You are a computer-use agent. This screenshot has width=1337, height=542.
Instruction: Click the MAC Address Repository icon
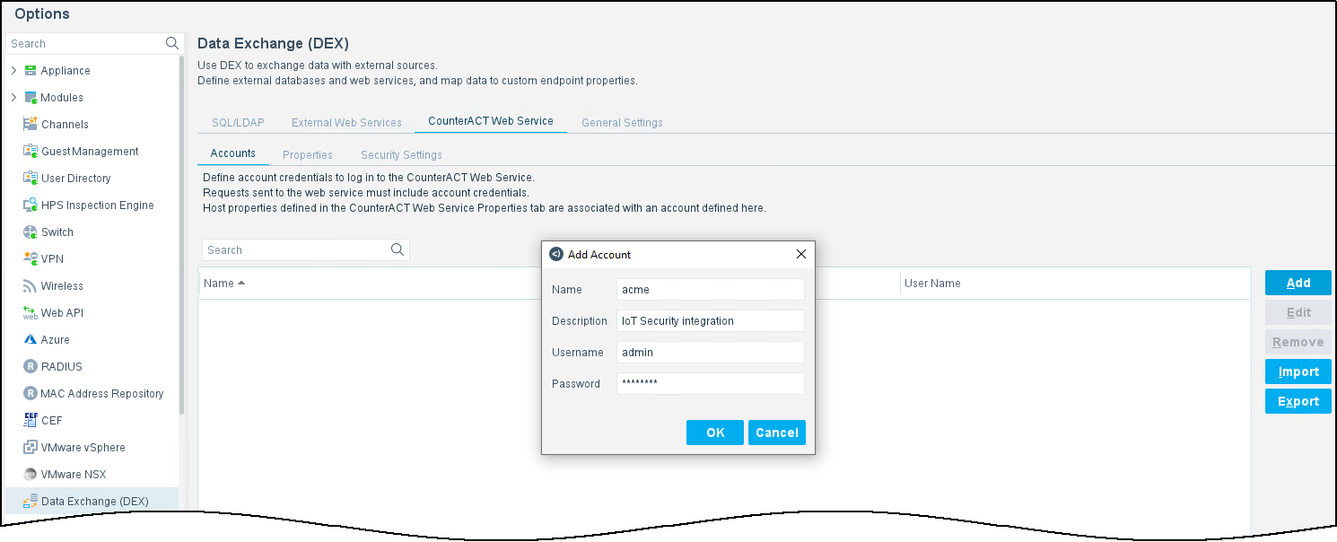pos(31,393)
